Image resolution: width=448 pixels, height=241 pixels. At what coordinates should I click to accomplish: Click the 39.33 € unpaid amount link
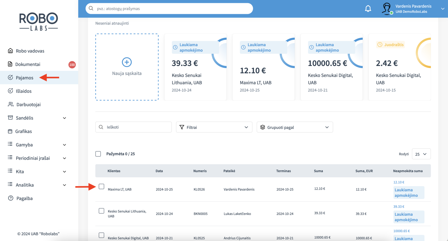399,207
